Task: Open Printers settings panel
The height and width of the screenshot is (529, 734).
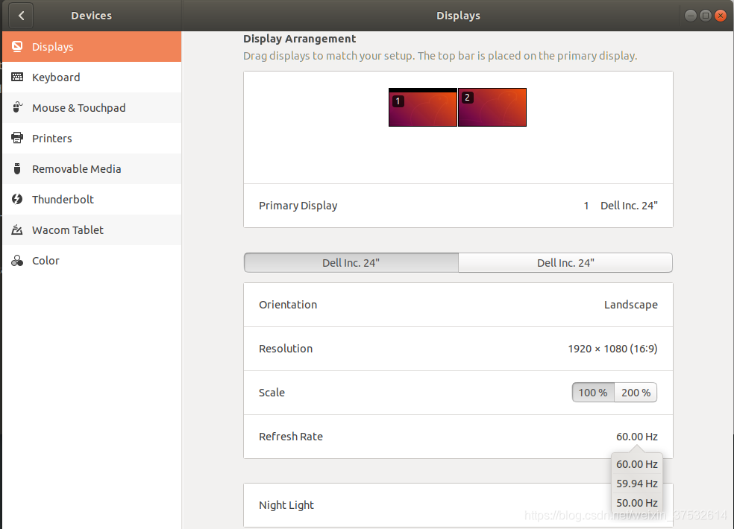Action: point(92,139)
